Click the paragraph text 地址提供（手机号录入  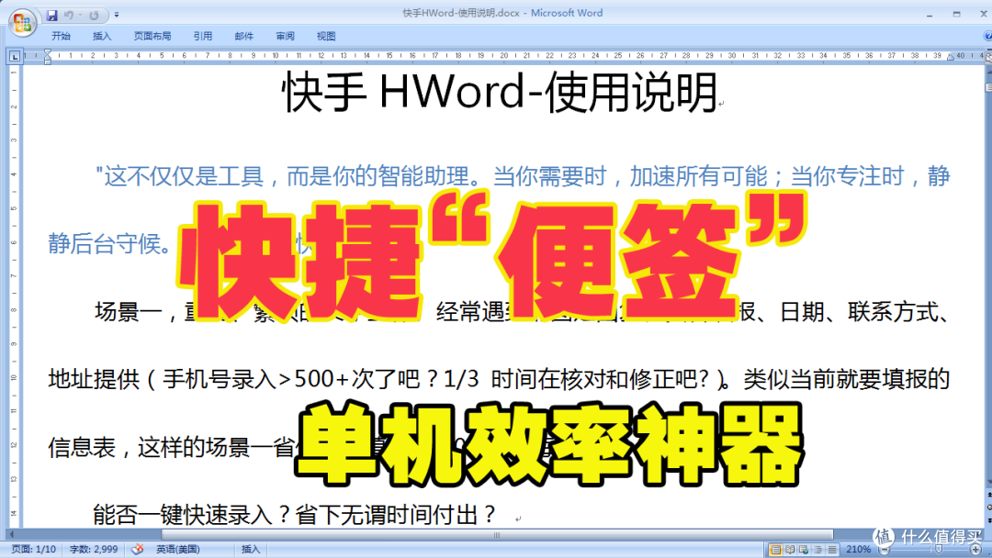[162, 378]
